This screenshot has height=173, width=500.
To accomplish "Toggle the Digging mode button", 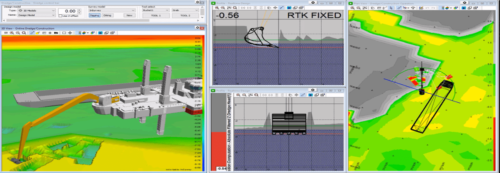I will [x=94, y=16].
